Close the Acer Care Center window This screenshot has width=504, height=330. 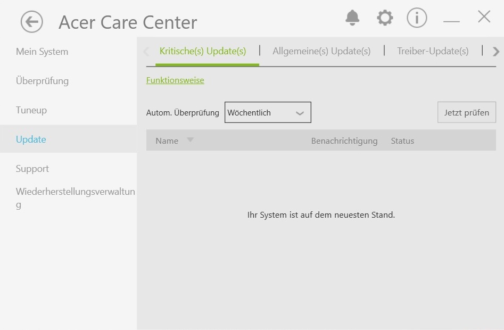pos(484,17)
